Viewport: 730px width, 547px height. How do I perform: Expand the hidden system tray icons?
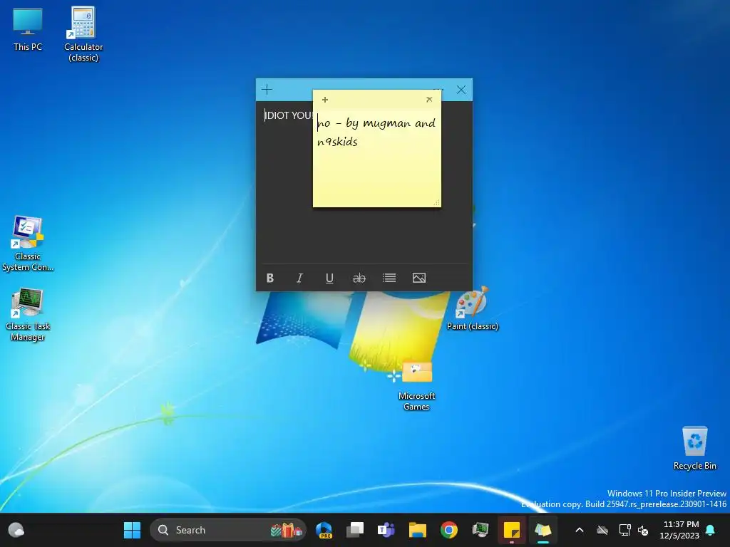[580, 530]
